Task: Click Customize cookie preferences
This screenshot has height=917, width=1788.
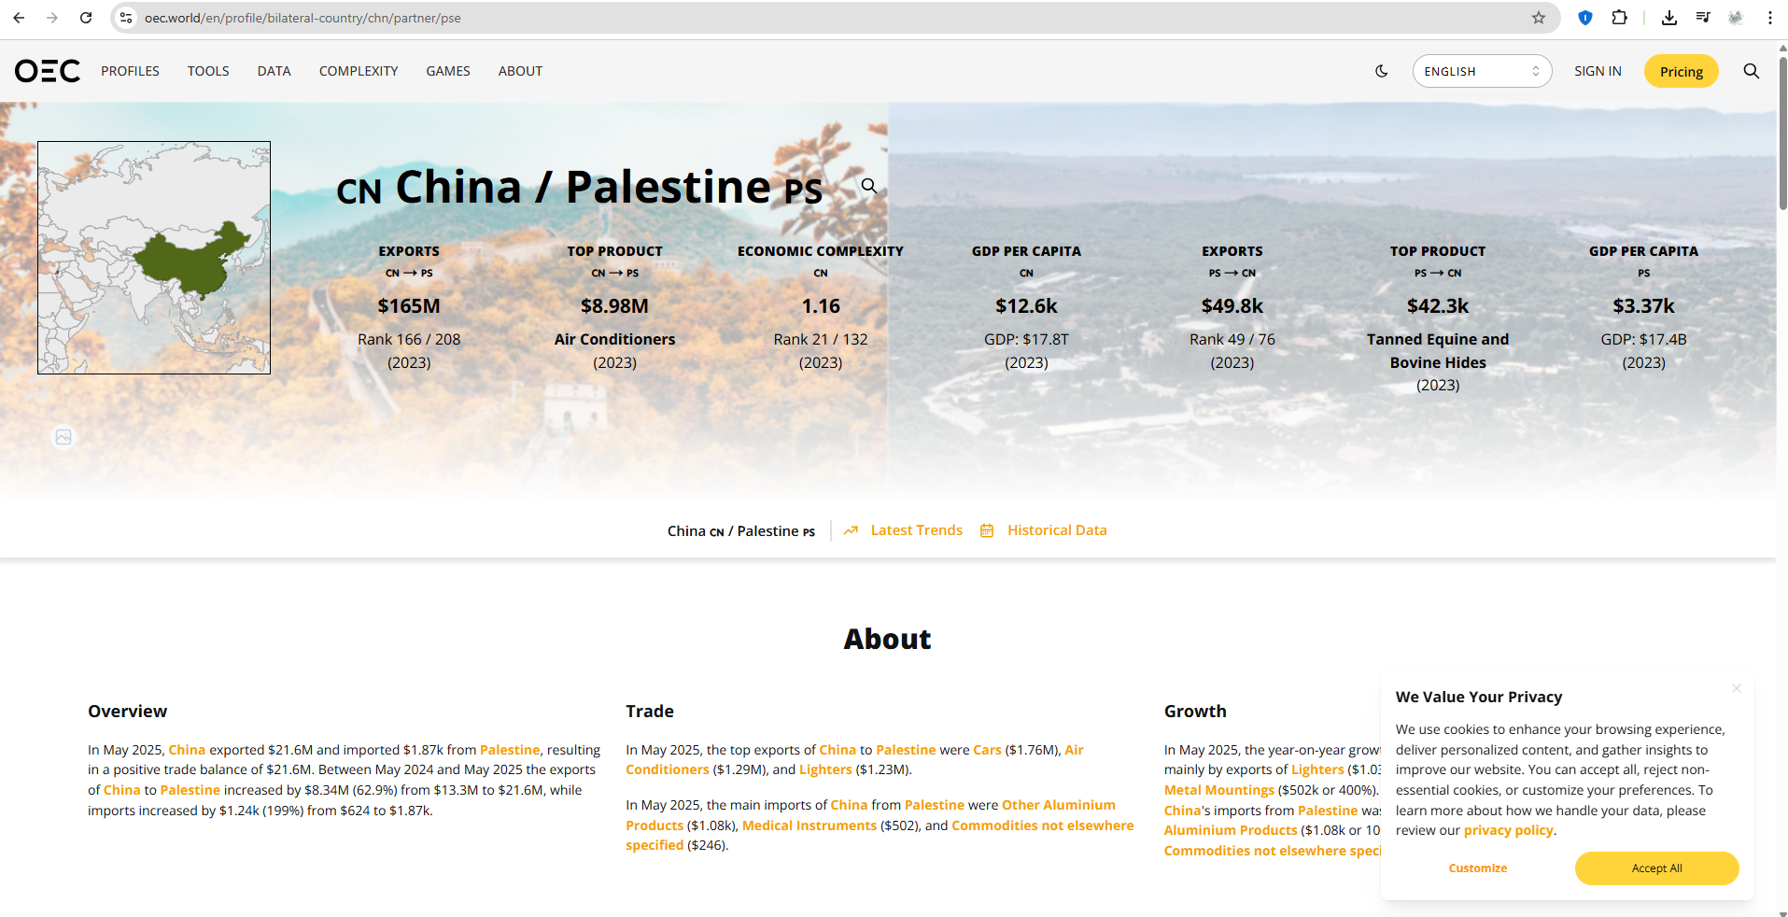Action: pos(1478,868)
